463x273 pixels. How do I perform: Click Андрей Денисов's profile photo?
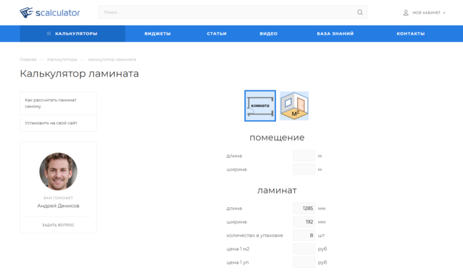pos(58,171)
